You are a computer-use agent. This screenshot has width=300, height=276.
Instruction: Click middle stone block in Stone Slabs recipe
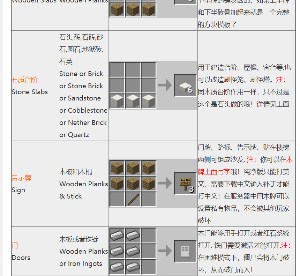click(133, 101)
